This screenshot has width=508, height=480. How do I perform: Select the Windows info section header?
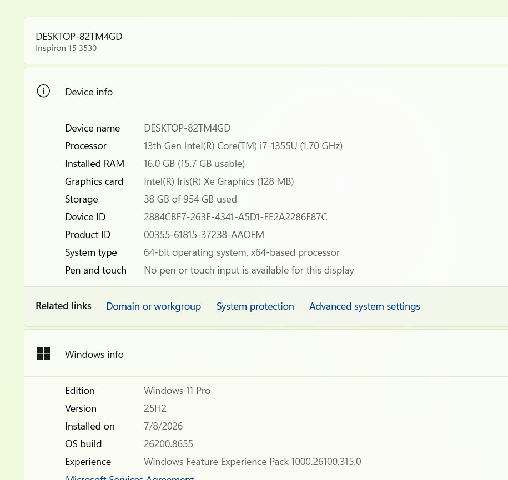pyautogui.click(x=266, y=353)
